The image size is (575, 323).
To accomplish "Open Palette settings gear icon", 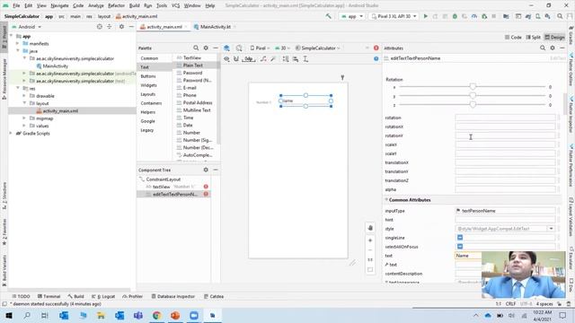I will 206,48.
